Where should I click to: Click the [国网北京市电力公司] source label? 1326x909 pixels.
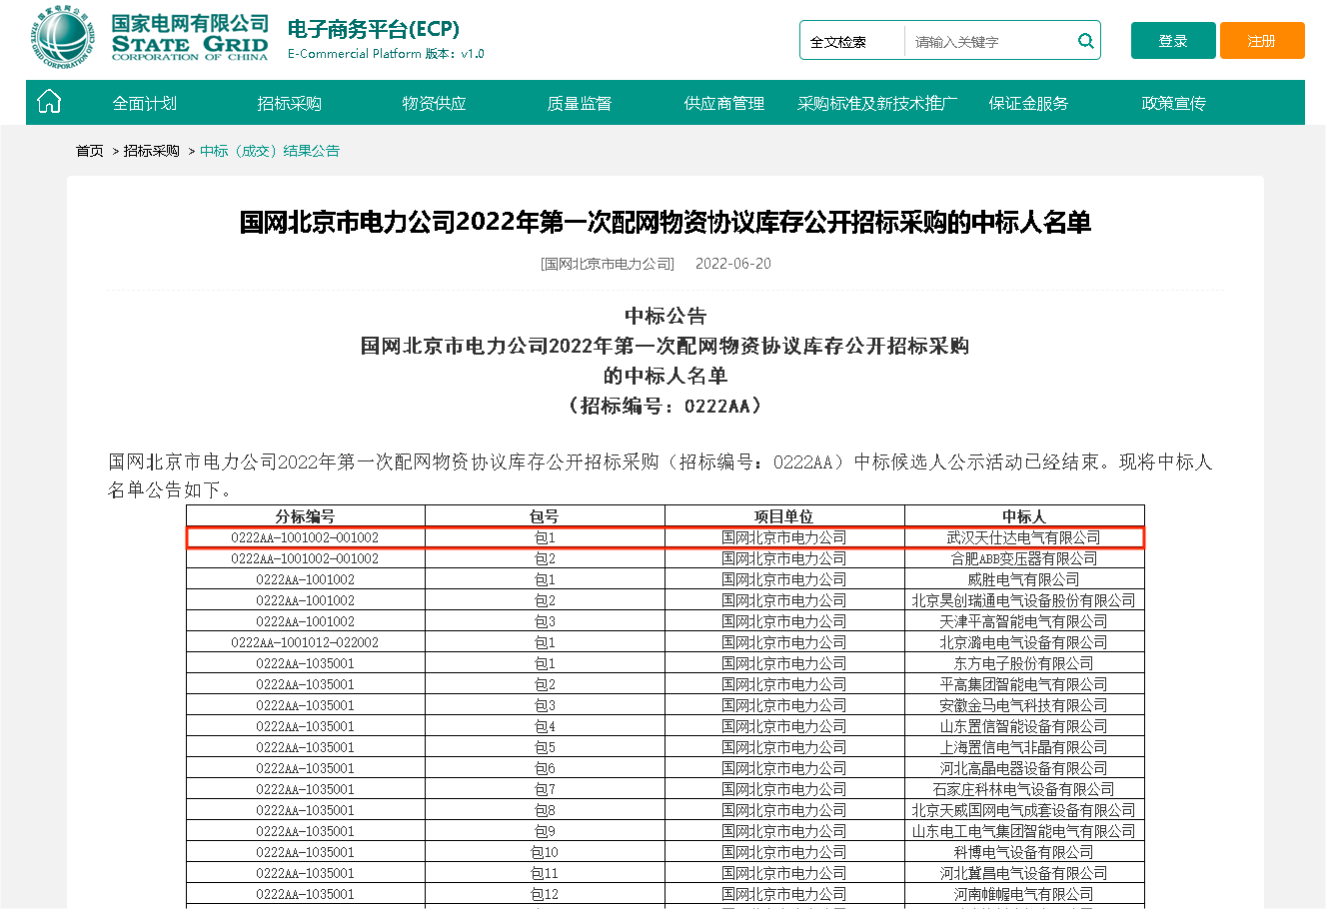click(608, 264)
